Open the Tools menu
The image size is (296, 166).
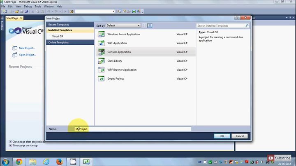pos(38,7)
